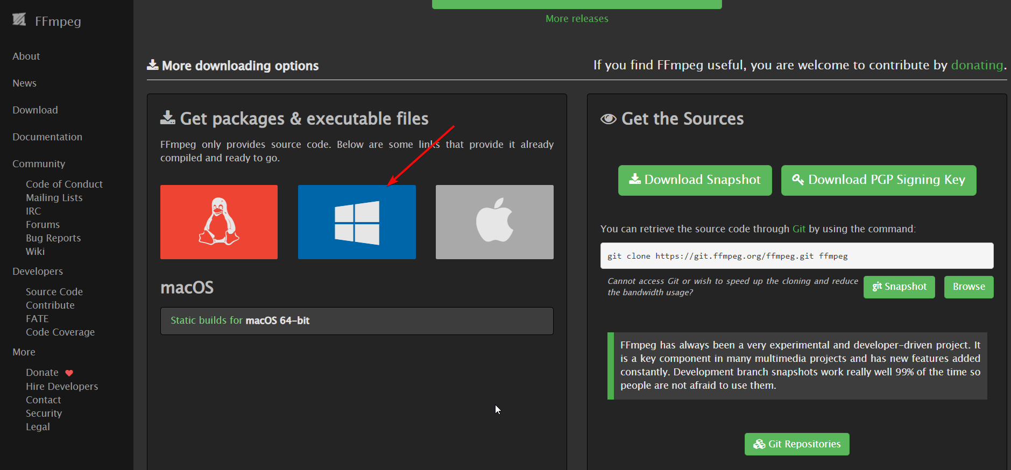The height and width of the screenshot is (470, 1011).
Task: Open the Git Repositories button
Action: 796,444
